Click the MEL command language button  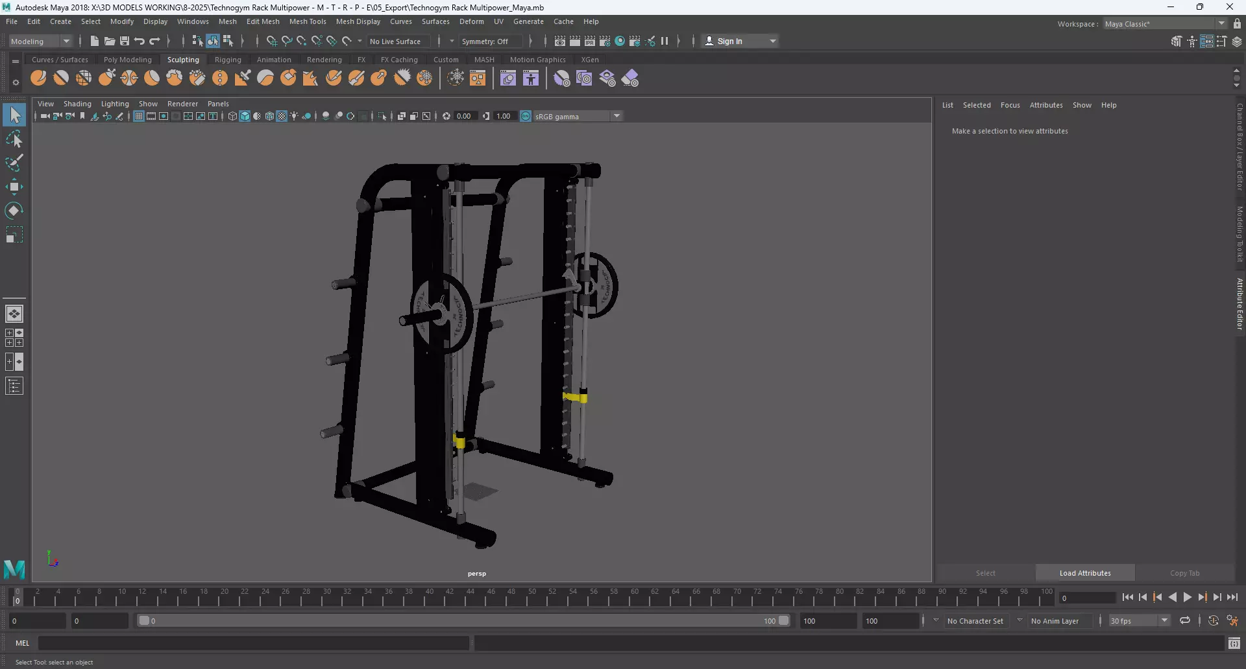coord(23,643)
